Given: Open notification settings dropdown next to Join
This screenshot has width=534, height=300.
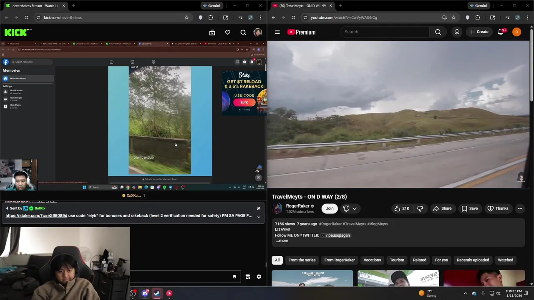Looking at the screenshot, I should pyautogui.click(x=350, y=208).
